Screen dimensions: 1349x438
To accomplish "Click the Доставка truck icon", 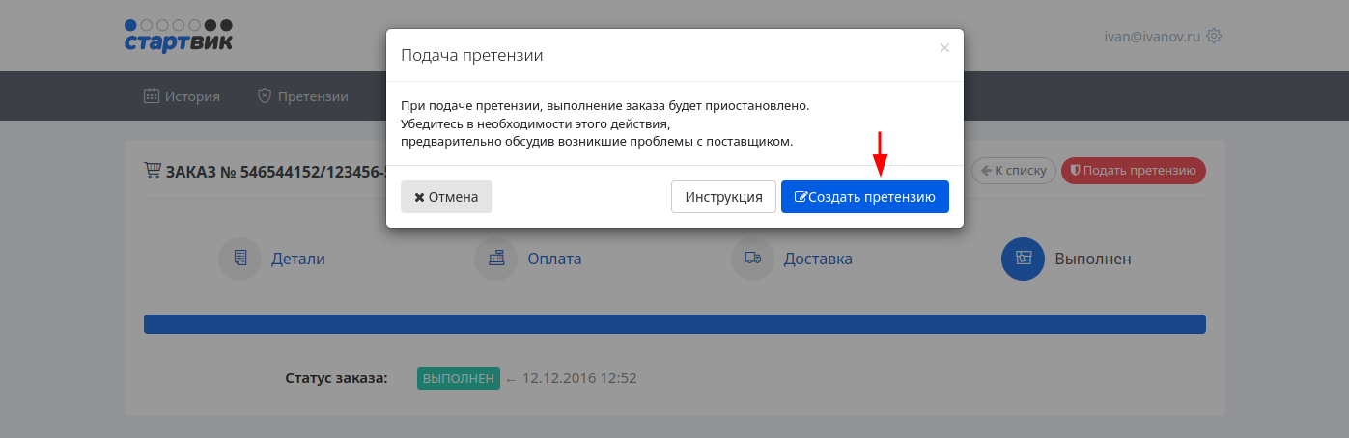I will point(752,259).
